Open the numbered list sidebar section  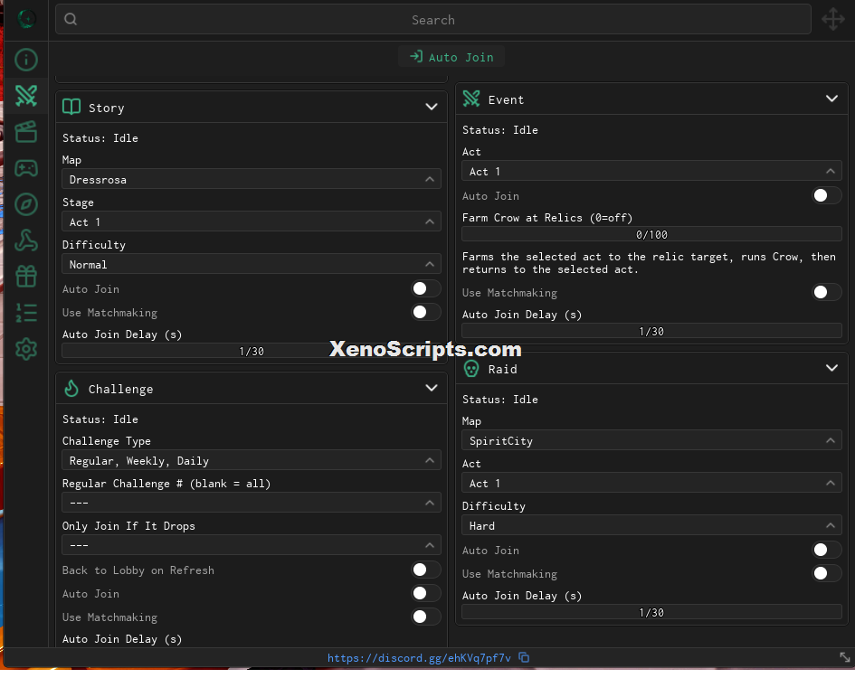coord(25,312)
